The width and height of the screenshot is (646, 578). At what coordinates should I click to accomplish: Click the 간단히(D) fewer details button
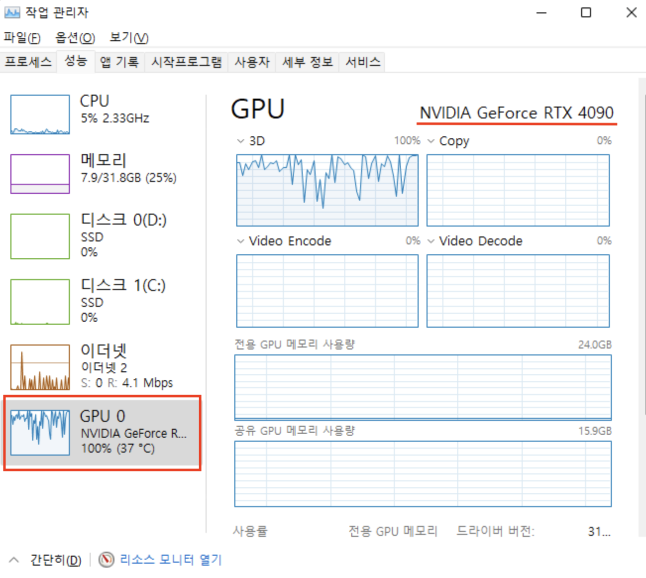tap(55, 560)
